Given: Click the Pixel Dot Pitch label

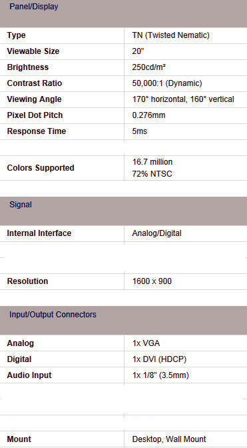Looking at the screenshot, I should (35, 115).
